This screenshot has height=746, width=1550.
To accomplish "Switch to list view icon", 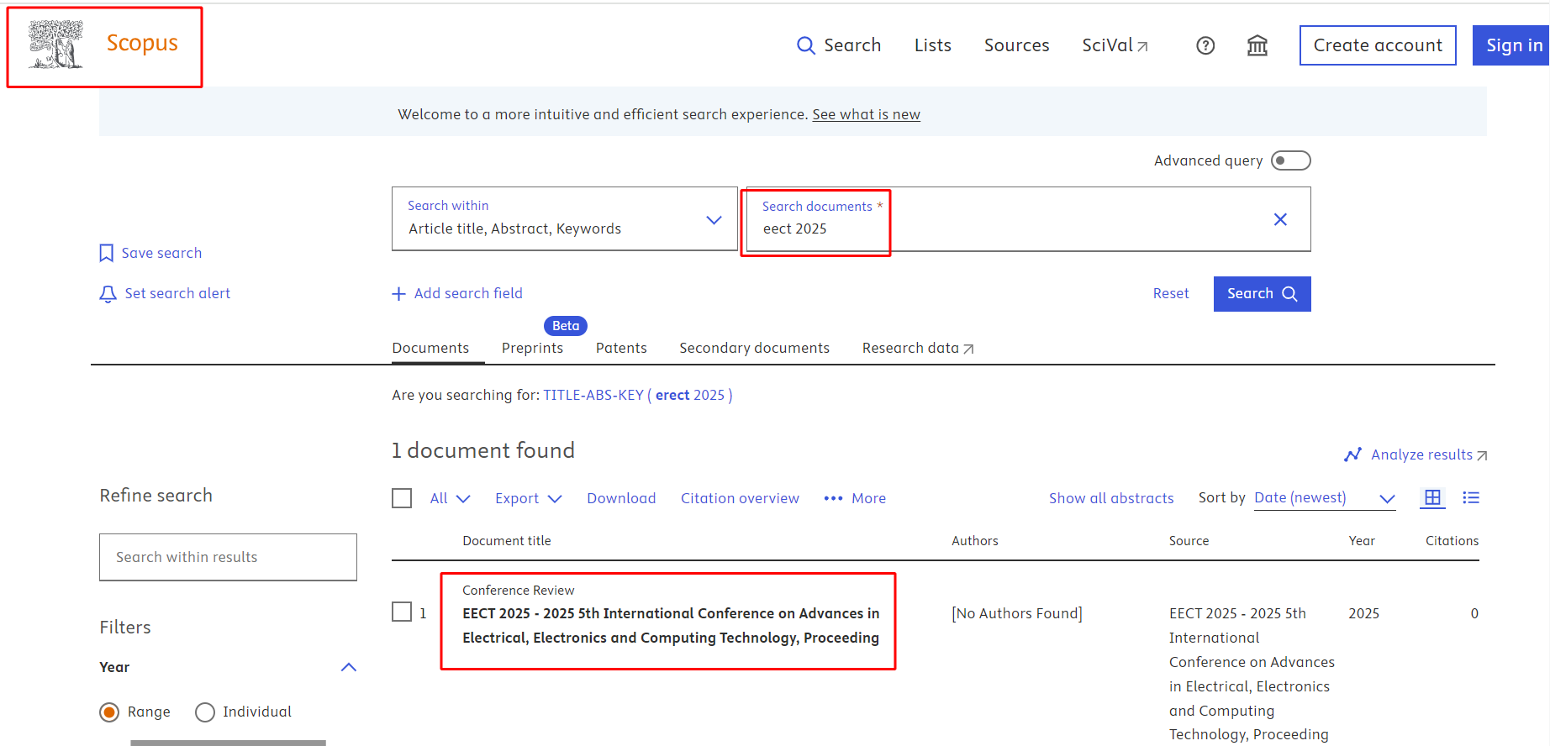I will (x=1471, y=497).
